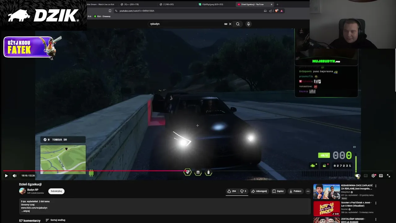Click the Udostępnij share button
This screenshot has height=223, width=396.
pyautogui.click(x=259, y=191)
